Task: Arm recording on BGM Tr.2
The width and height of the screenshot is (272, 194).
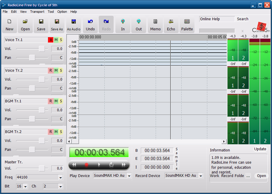Action: point(51,132)
